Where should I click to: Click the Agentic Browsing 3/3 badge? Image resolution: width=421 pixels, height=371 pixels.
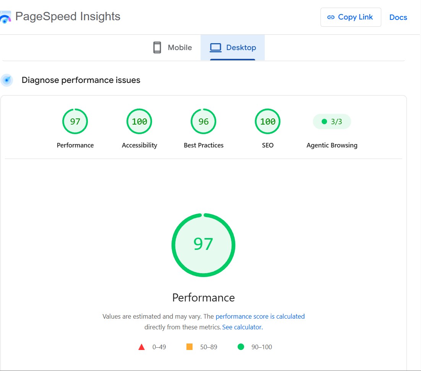[332, 122]
